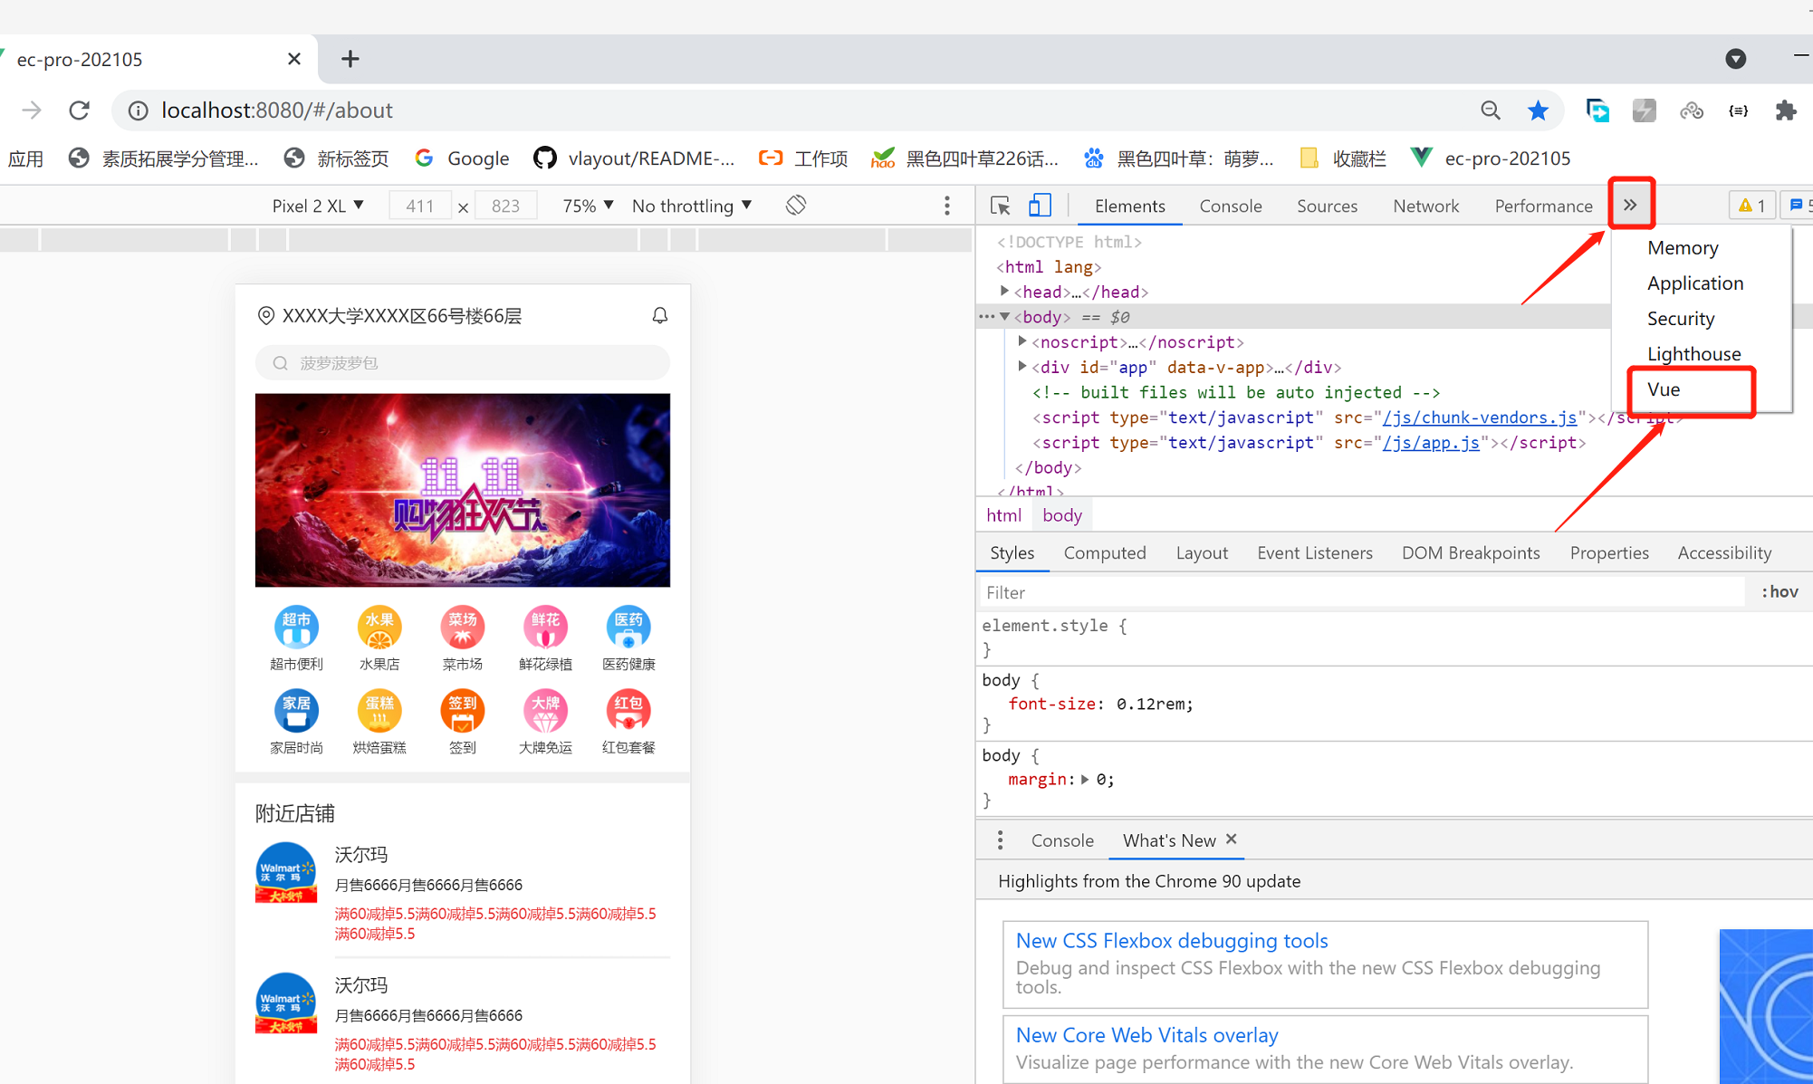The image size is (1813, 1084).
Task: Open the js/app.js source link
Action: pyautogui.click(x=1431, y=443)
